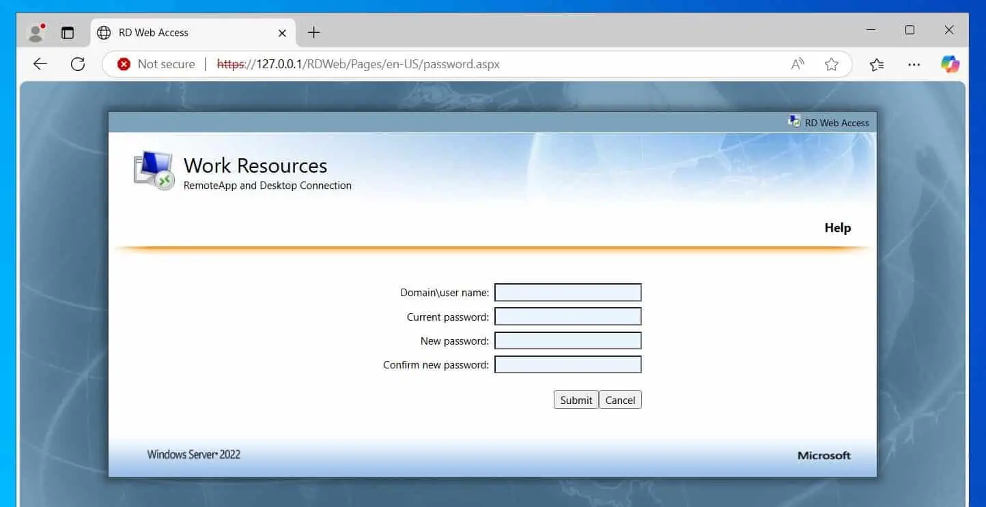This screenshot has width=986, height=507.
Task: Click the RD Web Access icon in page header
Action: pyautogui.click(x=794, y=121)
